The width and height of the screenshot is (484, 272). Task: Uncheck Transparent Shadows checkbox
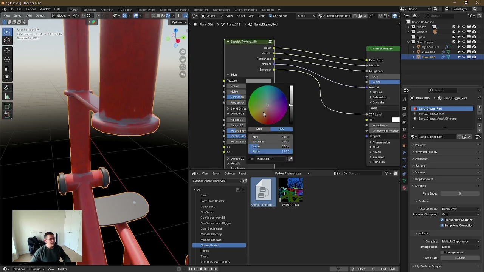442,220
